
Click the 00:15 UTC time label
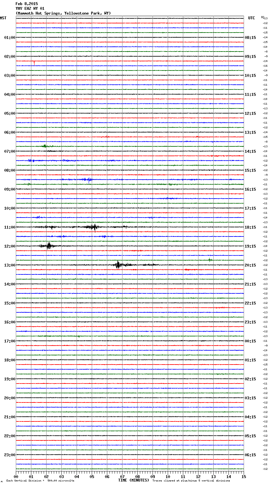pyautogui.click(x=250, y=341)
